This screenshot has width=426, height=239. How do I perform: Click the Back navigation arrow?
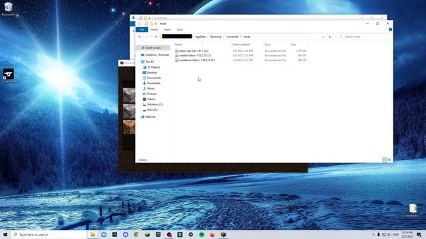[140, 37]
